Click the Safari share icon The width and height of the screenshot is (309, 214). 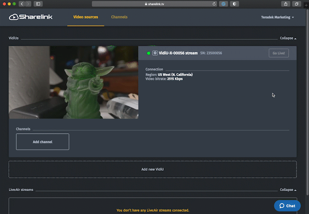(x=286, y=4)
